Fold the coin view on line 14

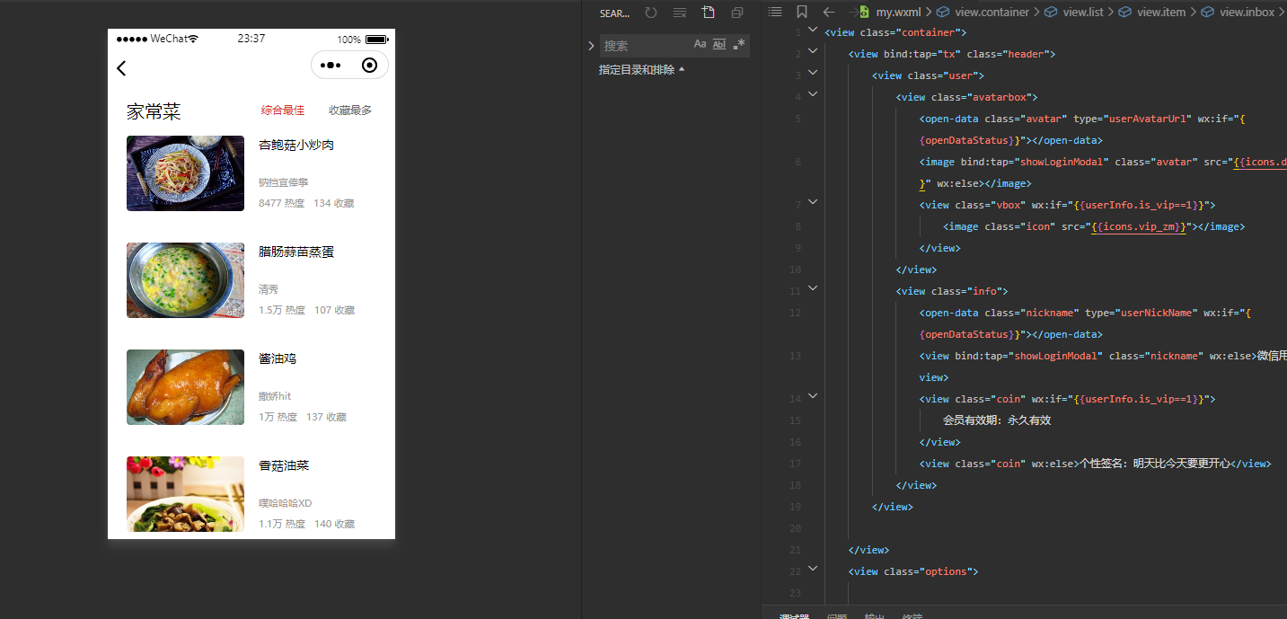point(813,395)
